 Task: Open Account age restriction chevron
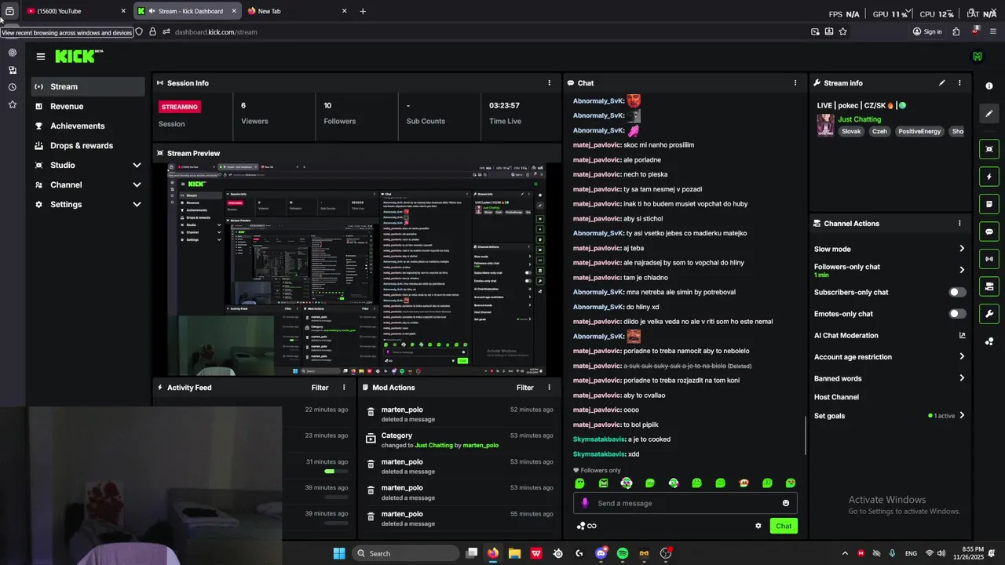(x=961, y=356)
